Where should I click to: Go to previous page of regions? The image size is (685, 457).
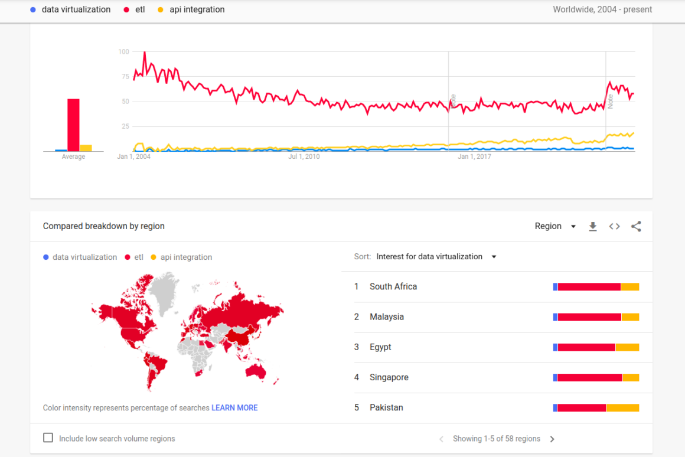pyautogui.click(x=441, y=439)
